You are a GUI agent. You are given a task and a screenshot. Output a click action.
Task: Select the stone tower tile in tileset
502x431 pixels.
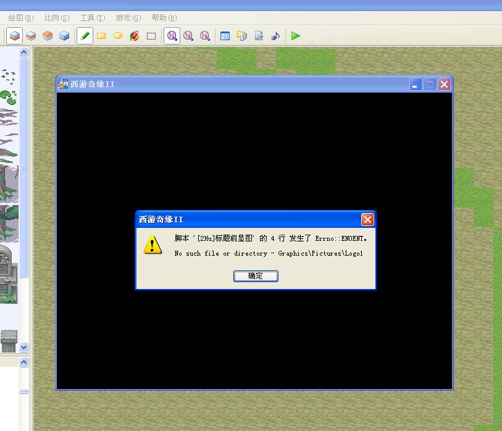[8, 274]
